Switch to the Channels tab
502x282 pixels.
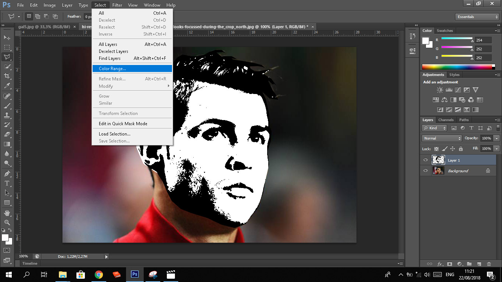446,120
